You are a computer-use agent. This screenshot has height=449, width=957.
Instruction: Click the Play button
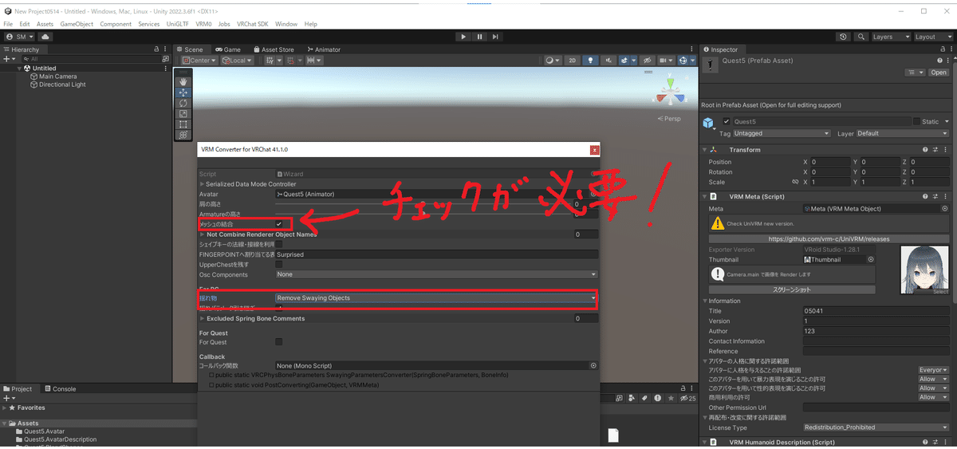tap(463, 37)
